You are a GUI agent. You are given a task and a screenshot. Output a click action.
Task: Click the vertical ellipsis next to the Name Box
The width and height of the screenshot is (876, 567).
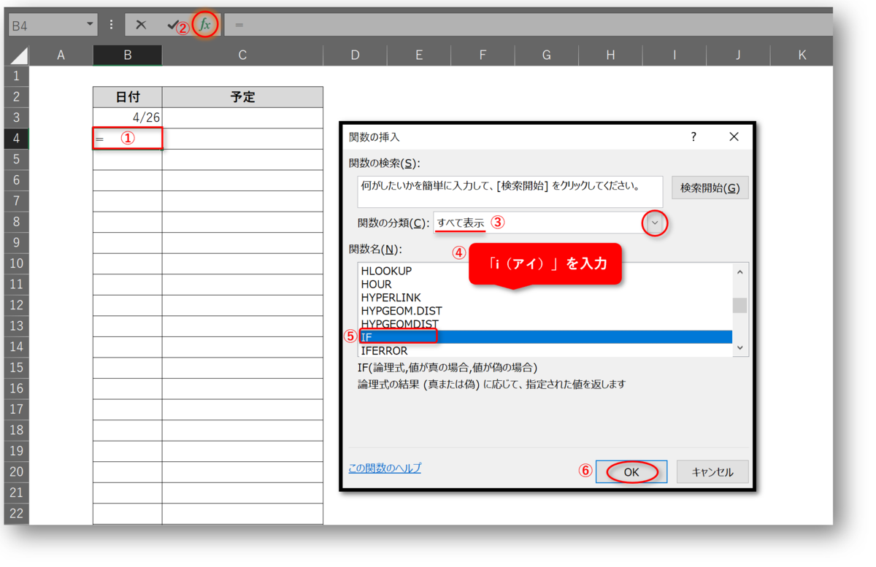tap(110, 24)
